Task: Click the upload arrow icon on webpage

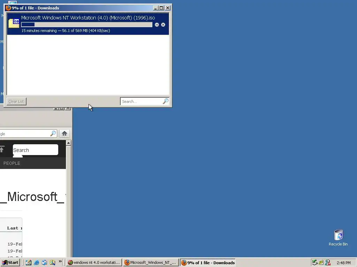Action: (2, 149)
